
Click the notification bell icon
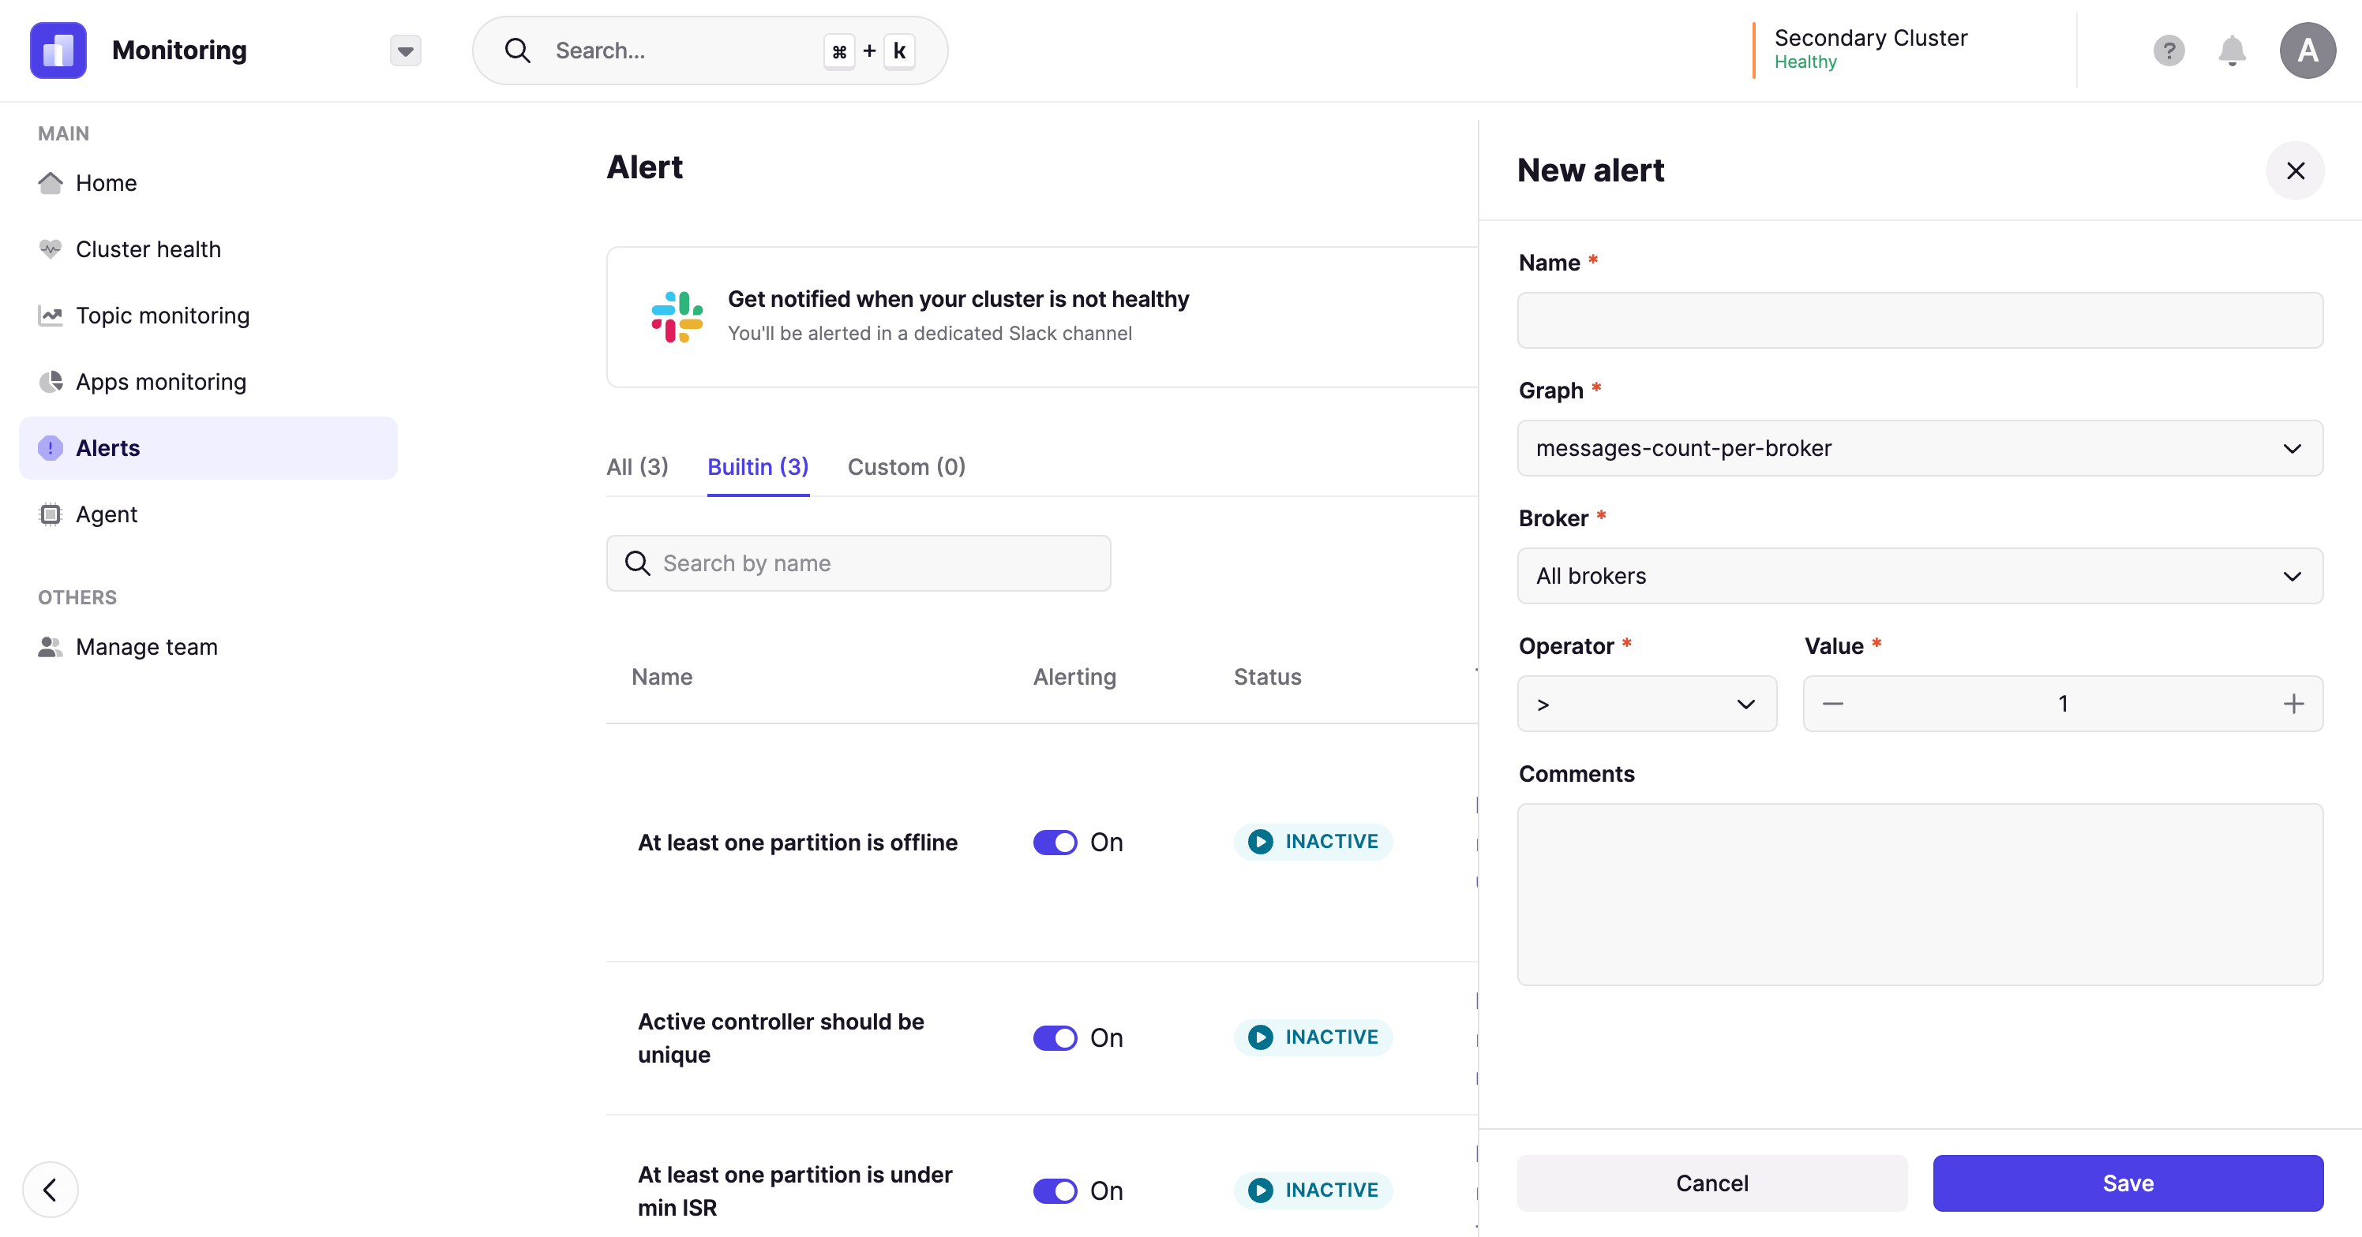[x=2233, y=50]
